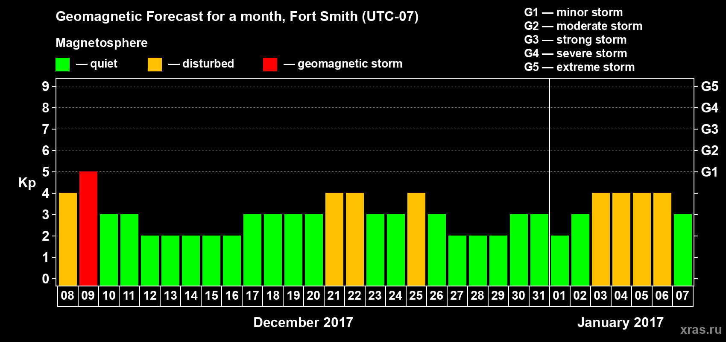This screenshot has width=726, height=342.
Task: Click date label 03 on the axis
Action: (x=600, y=295)
